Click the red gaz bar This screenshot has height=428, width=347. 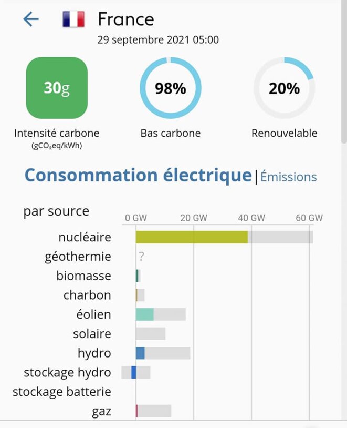[x=137, y=412]
